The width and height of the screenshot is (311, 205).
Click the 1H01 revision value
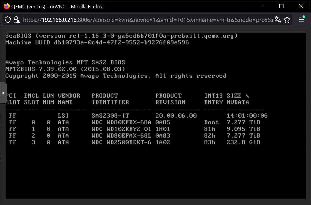click(x=163, y=129)
